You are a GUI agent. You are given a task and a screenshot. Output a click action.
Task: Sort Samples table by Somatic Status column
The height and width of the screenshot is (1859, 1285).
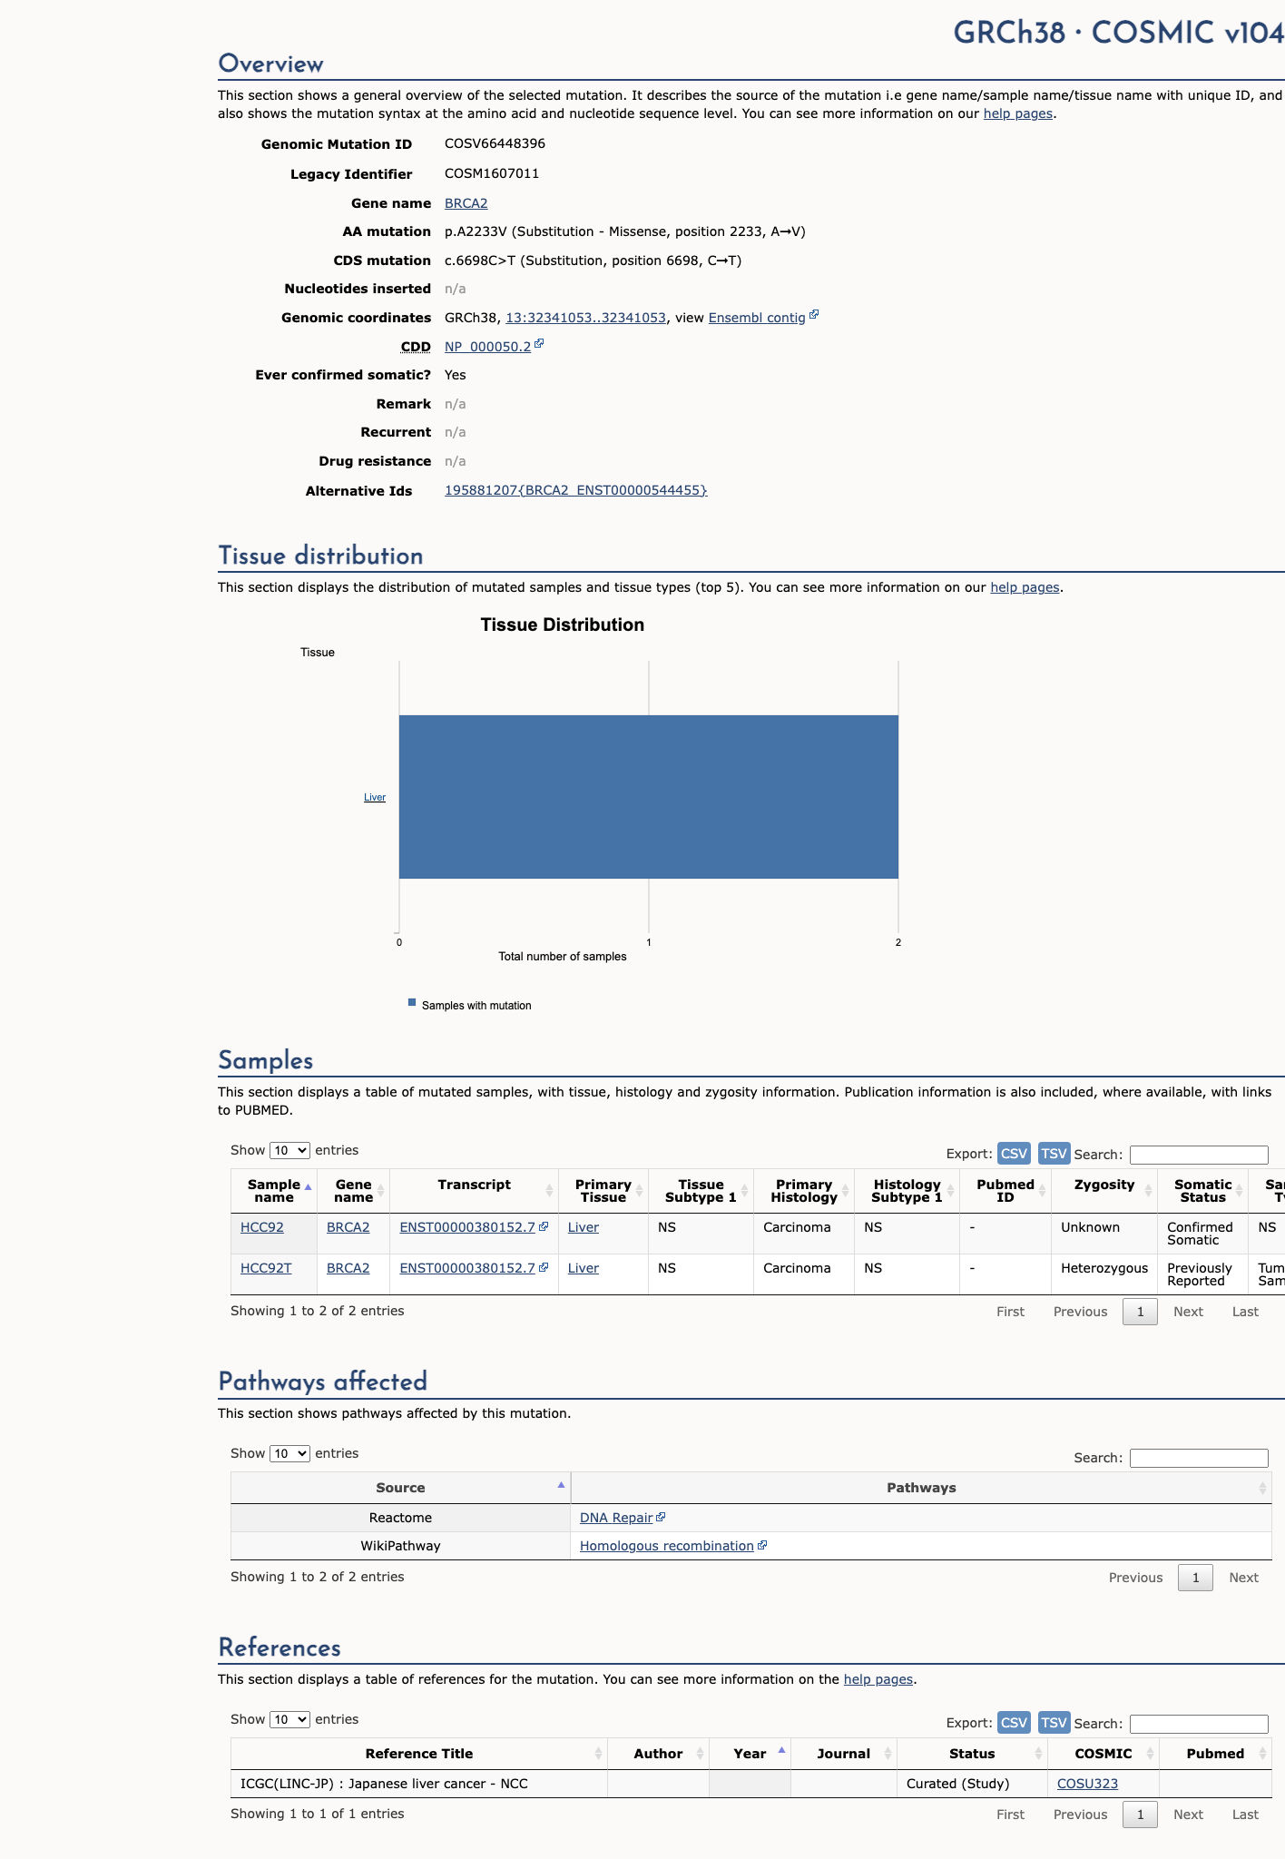[1202, 1191]
